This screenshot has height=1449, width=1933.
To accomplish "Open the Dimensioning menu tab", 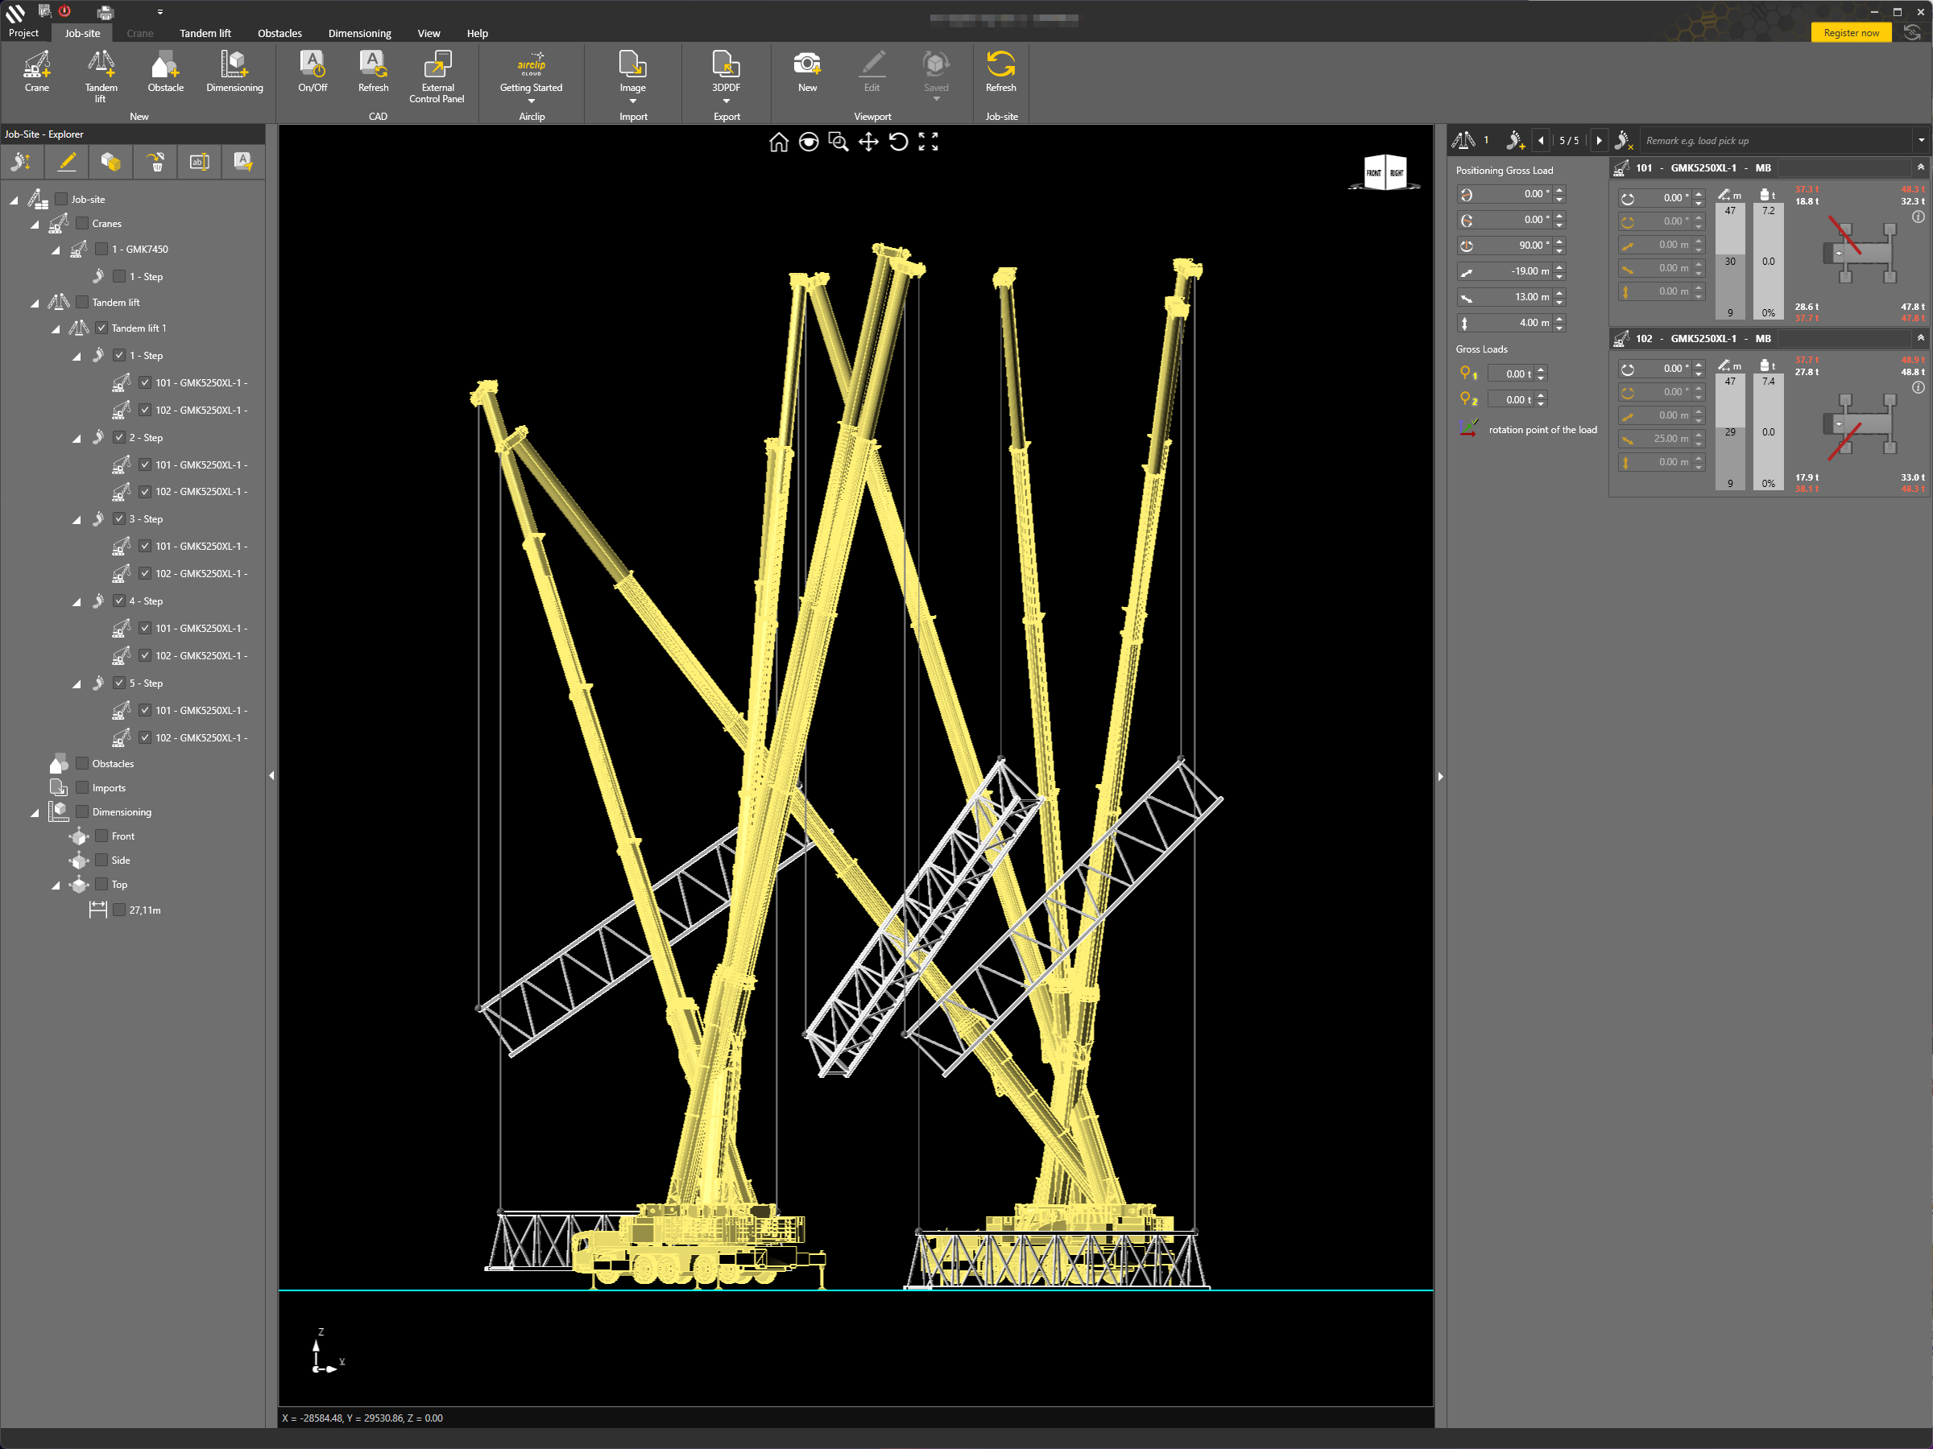I will [359, 33].
